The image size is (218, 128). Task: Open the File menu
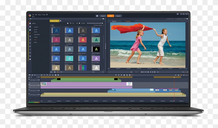click(33, 15)
